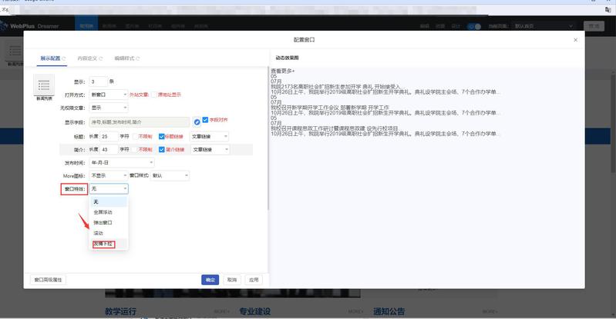Open the 无权限文章 dropdown
Viewport: 616px width, 319px height.
coord(109,108)
